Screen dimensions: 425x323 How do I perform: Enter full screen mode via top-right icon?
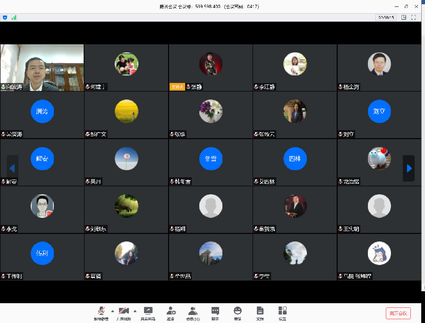pyautogui.click(x=414, y=17)
